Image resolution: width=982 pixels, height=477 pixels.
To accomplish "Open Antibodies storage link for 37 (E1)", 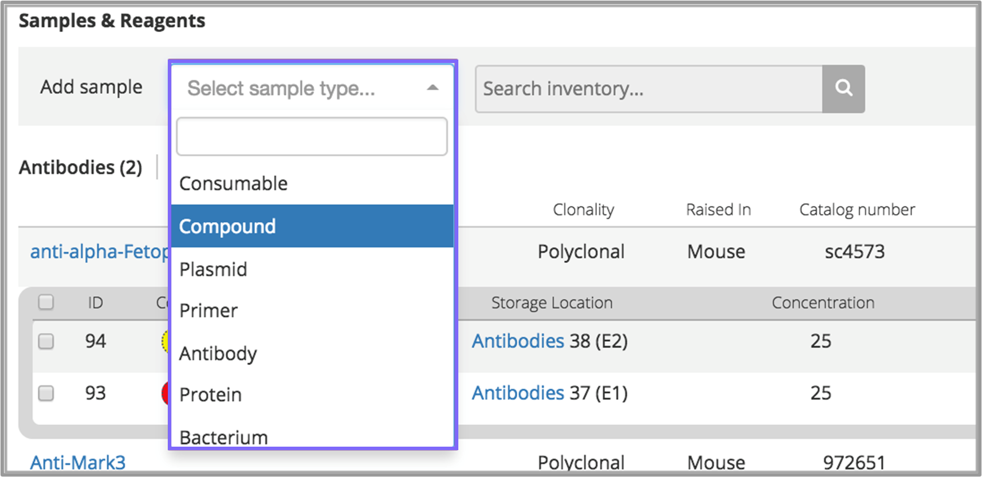I will 518,393.
